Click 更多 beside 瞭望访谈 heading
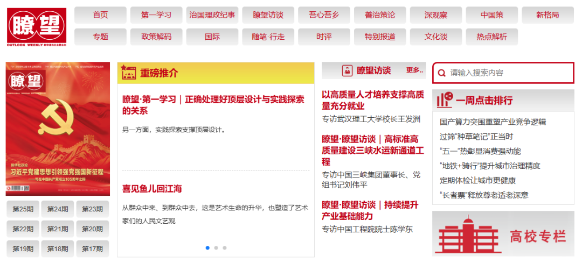 point(414,70)
